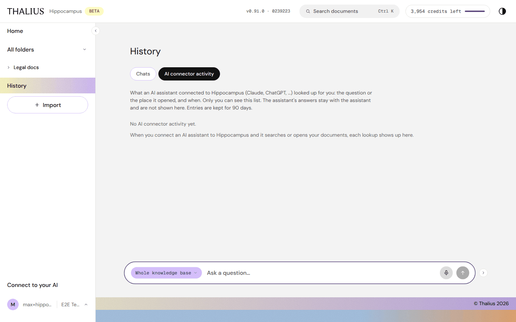Click the search magnifier icon
The width and height of the screenshot is (516, 322).
click(308, 11)
